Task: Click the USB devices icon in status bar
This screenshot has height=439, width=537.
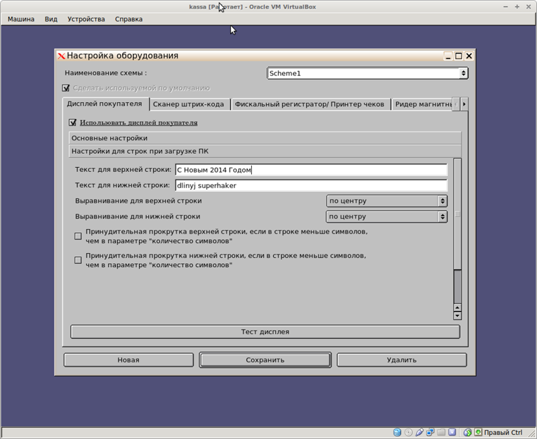Action: click(x=420, y=432)
